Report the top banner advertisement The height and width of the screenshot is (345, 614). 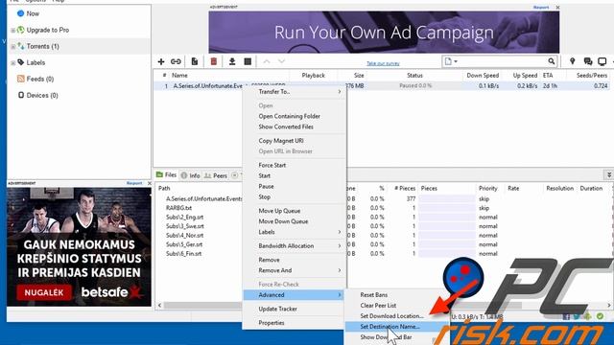pos(541,8)
